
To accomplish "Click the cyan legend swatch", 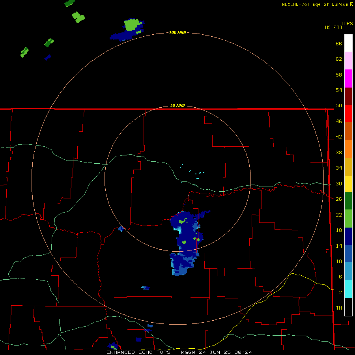I will [348, 289].
